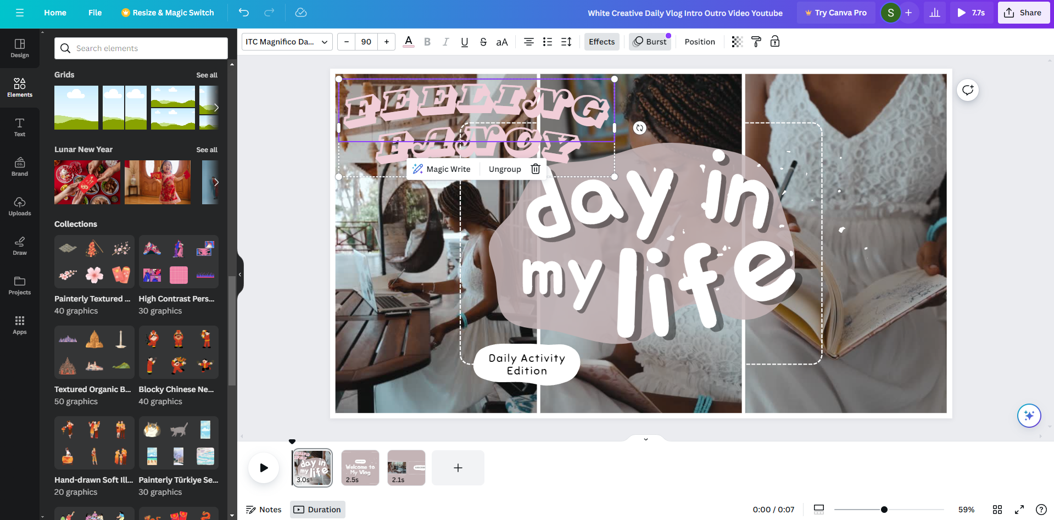The height and width of the screenshot is (520, 1054).
Task: Open the font family dropdown
Action: pos(287,42)
